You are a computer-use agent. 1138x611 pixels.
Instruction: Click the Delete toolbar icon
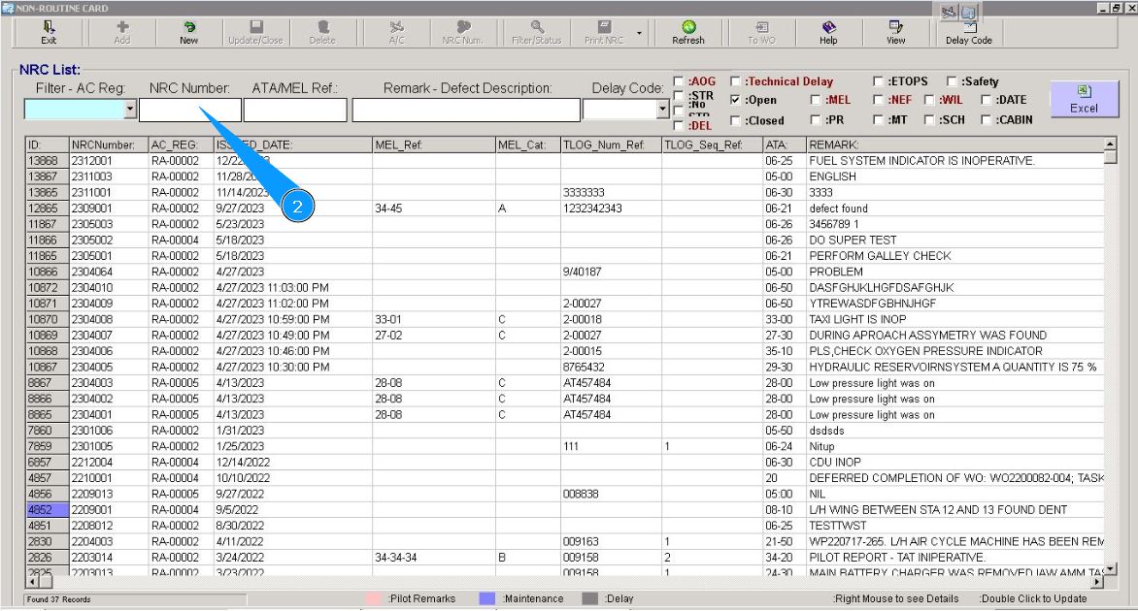pos(322,33)
